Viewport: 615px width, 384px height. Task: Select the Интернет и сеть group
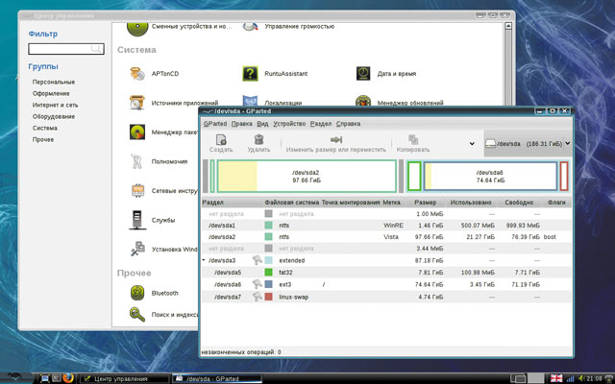(x=56, y=105)
